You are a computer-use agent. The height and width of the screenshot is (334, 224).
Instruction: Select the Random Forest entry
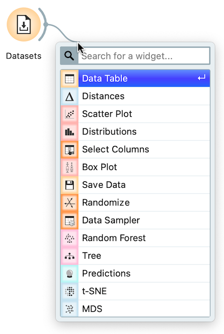[x=135, y=238]
